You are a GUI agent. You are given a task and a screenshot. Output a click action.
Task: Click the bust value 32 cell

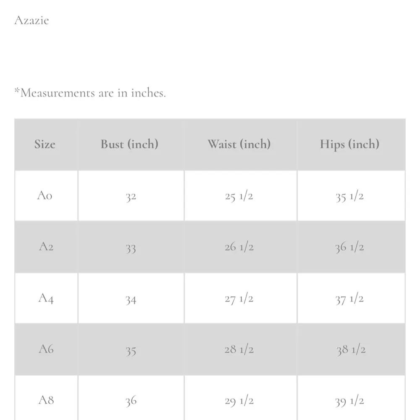pos(131,197)
